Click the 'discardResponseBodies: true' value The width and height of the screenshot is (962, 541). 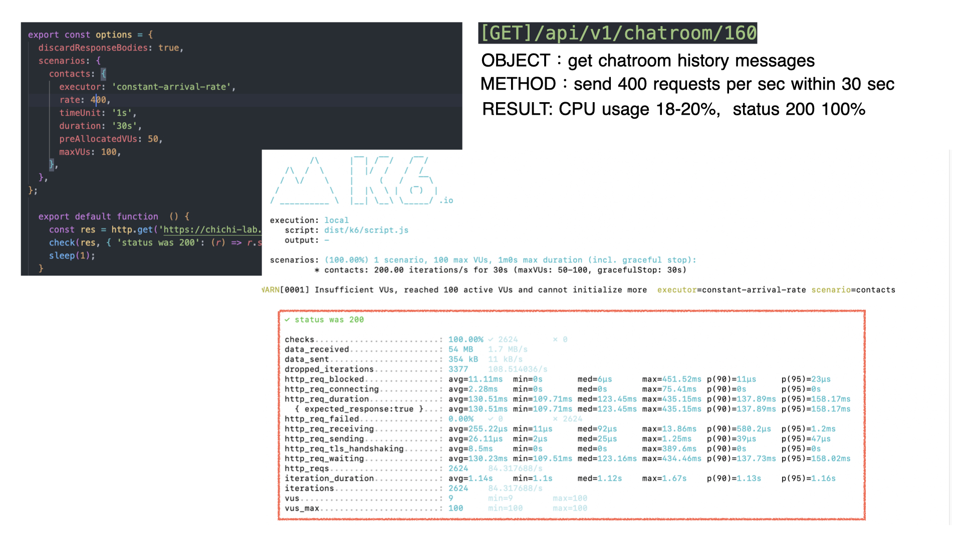pyautogui.click(x=168, y=48)
